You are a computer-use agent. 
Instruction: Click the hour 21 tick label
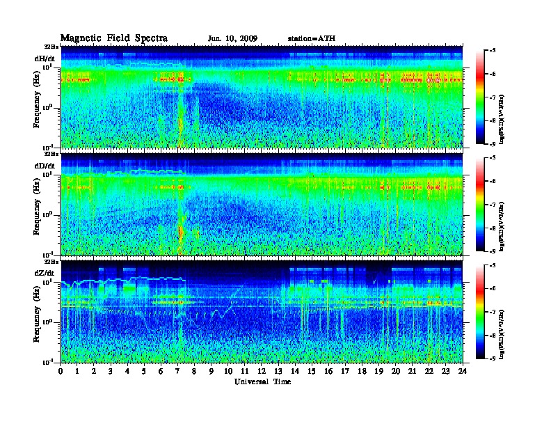tap(412, 371)
